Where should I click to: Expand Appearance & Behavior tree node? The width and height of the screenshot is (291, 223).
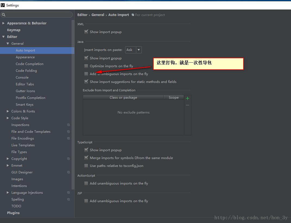click(x=3, y=23)
